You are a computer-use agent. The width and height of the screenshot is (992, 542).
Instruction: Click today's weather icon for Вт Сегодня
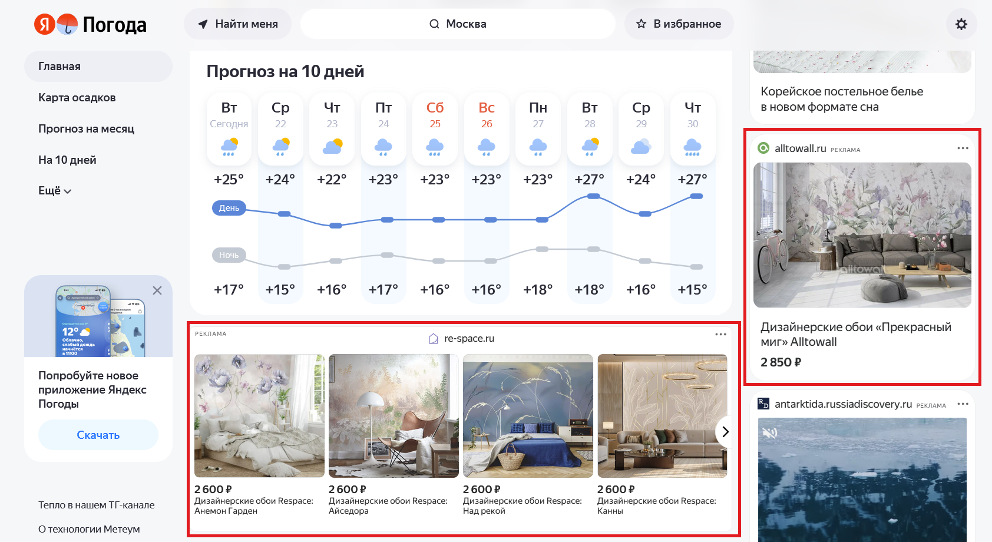pyautogui.click(x=229, y=146)
